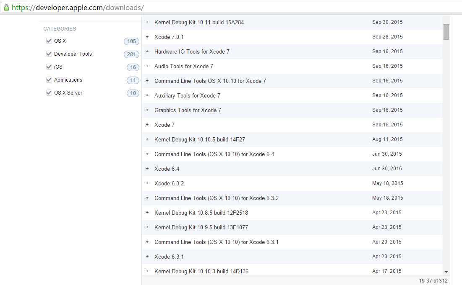The height and width of the screenshot is (285, 462).
Task: Expand Kernel Debug Kit 10.11 build 15A284 row
Action: click(147, 22)
